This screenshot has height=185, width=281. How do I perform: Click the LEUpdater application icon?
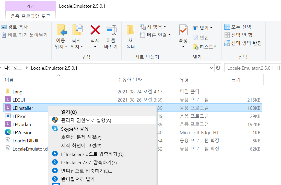click(x=8, y=124)
